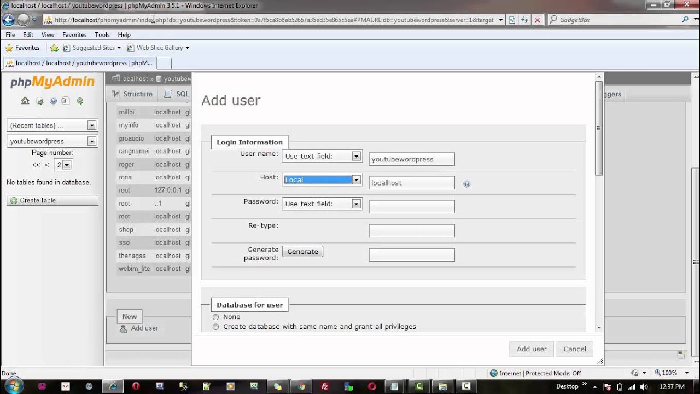Open the Windows Start orb

14,386
